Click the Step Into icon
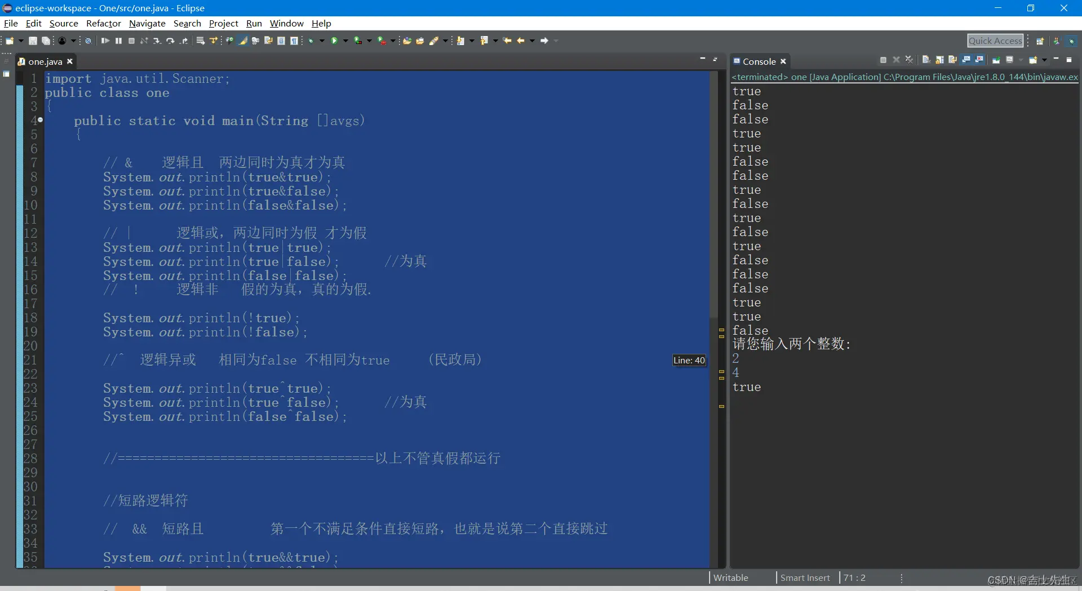1082x591 pixels. (x=157, y=41)
